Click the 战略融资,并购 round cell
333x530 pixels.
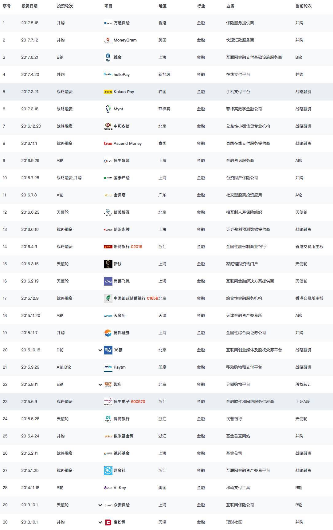pos(69,178)
